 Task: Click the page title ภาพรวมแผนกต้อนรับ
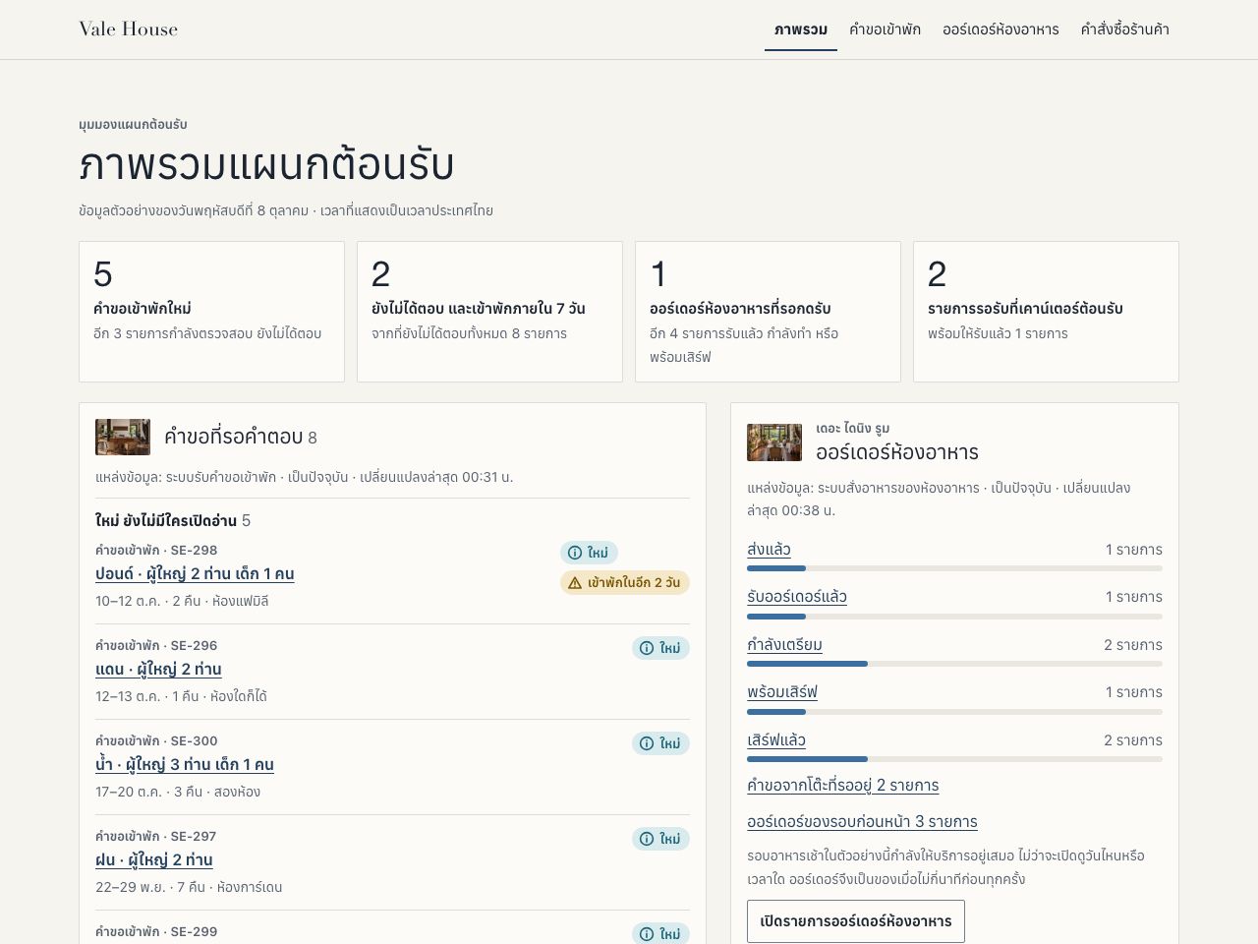point(266,165)
